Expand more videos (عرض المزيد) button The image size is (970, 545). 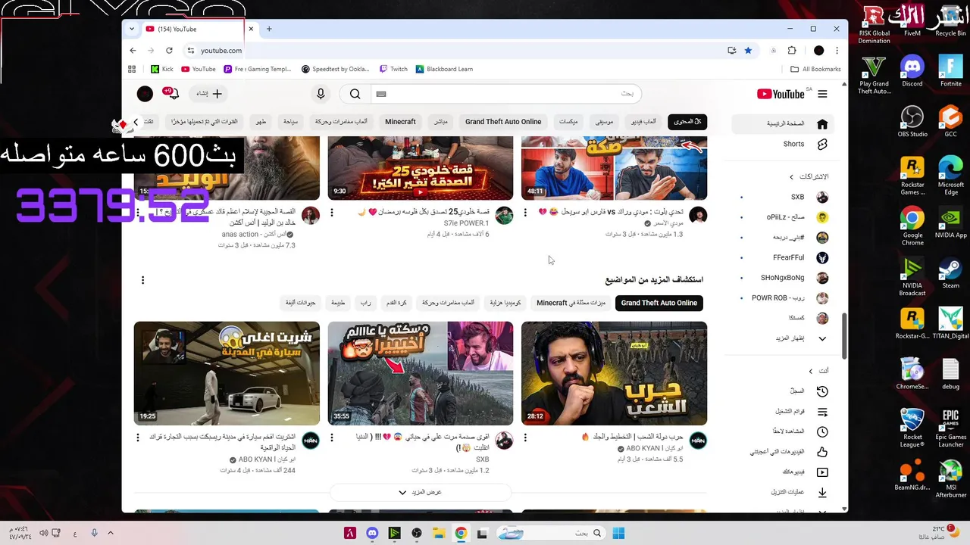[x=421, y=492]
